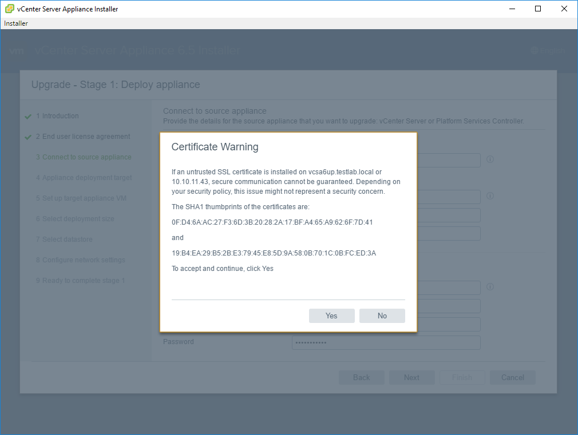This screenshot has height=435, width=578.
Task: Select step 7 Select datastore
Action: point(64,240)
